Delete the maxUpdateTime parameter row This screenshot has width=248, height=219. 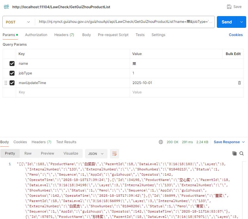(239, 83)
